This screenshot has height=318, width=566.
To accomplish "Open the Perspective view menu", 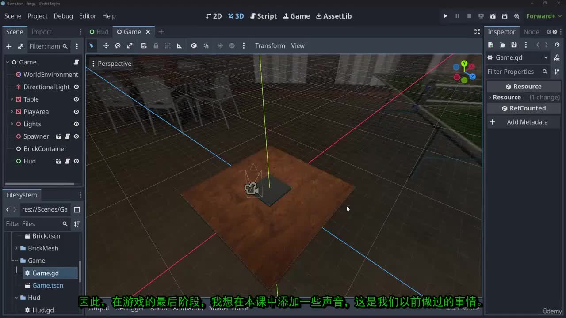I will click(111, 64).
